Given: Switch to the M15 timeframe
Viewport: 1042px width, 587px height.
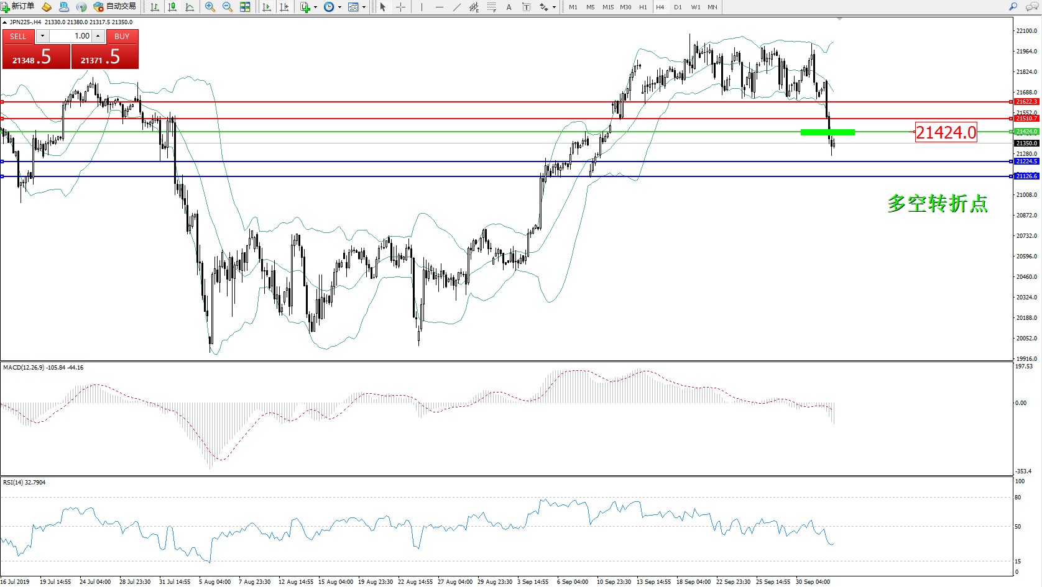Looking at the screenshot, I should click(x=607, y=7).
